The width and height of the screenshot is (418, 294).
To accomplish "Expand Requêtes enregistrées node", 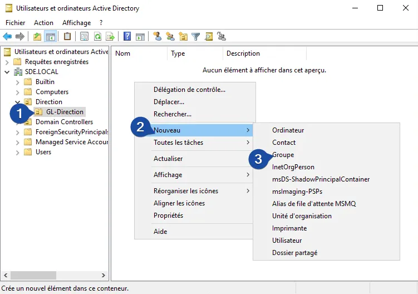I will coord(7,62).
